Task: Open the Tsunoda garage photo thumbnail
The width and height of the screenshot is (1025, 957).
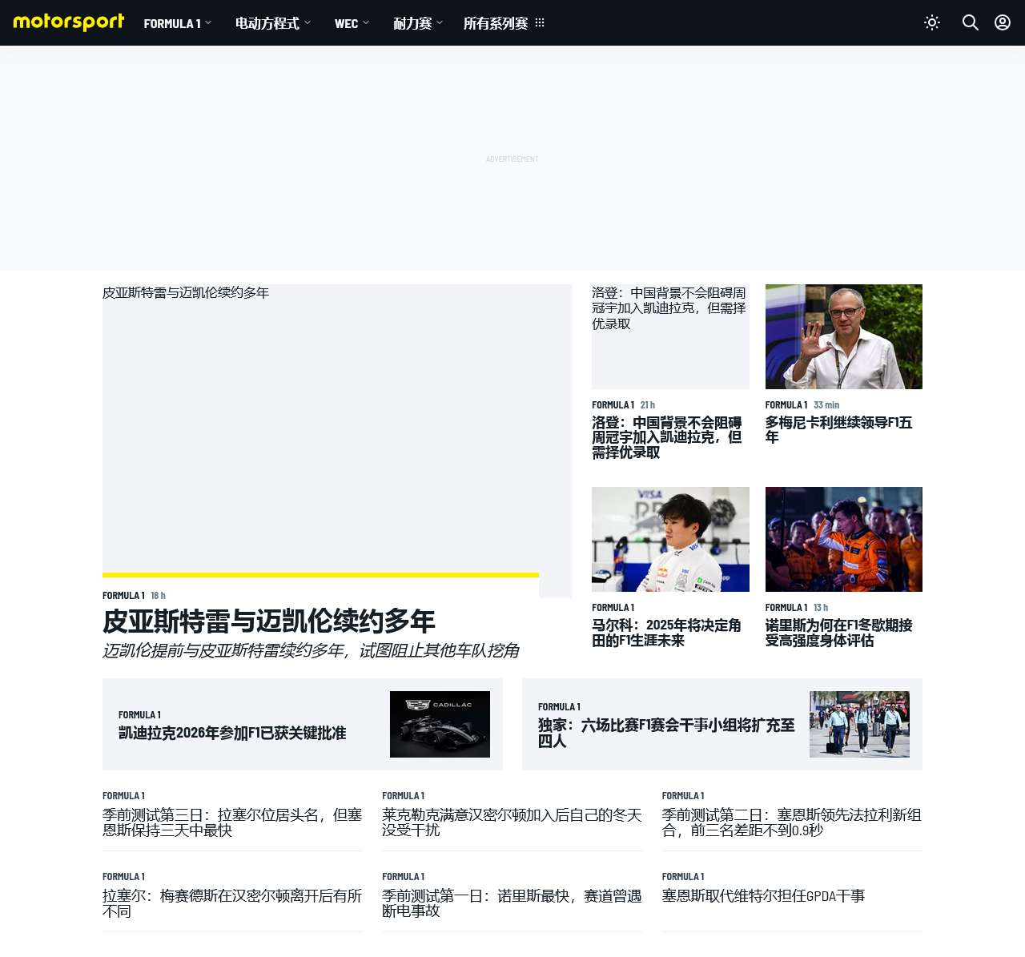Action: [670, 539]
